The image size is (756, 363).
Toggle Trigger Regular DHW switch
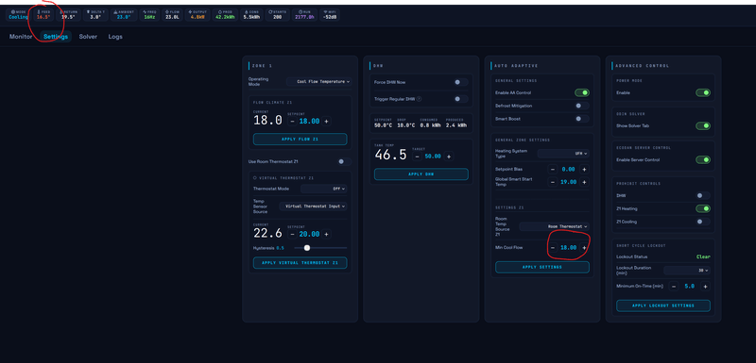[x=460, y=99]
